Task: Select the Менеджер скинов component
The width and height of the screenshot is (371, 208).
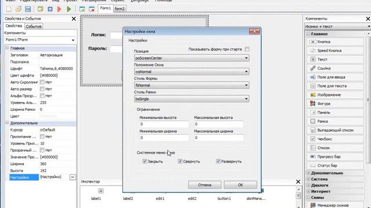Action: tap(335, 205)
